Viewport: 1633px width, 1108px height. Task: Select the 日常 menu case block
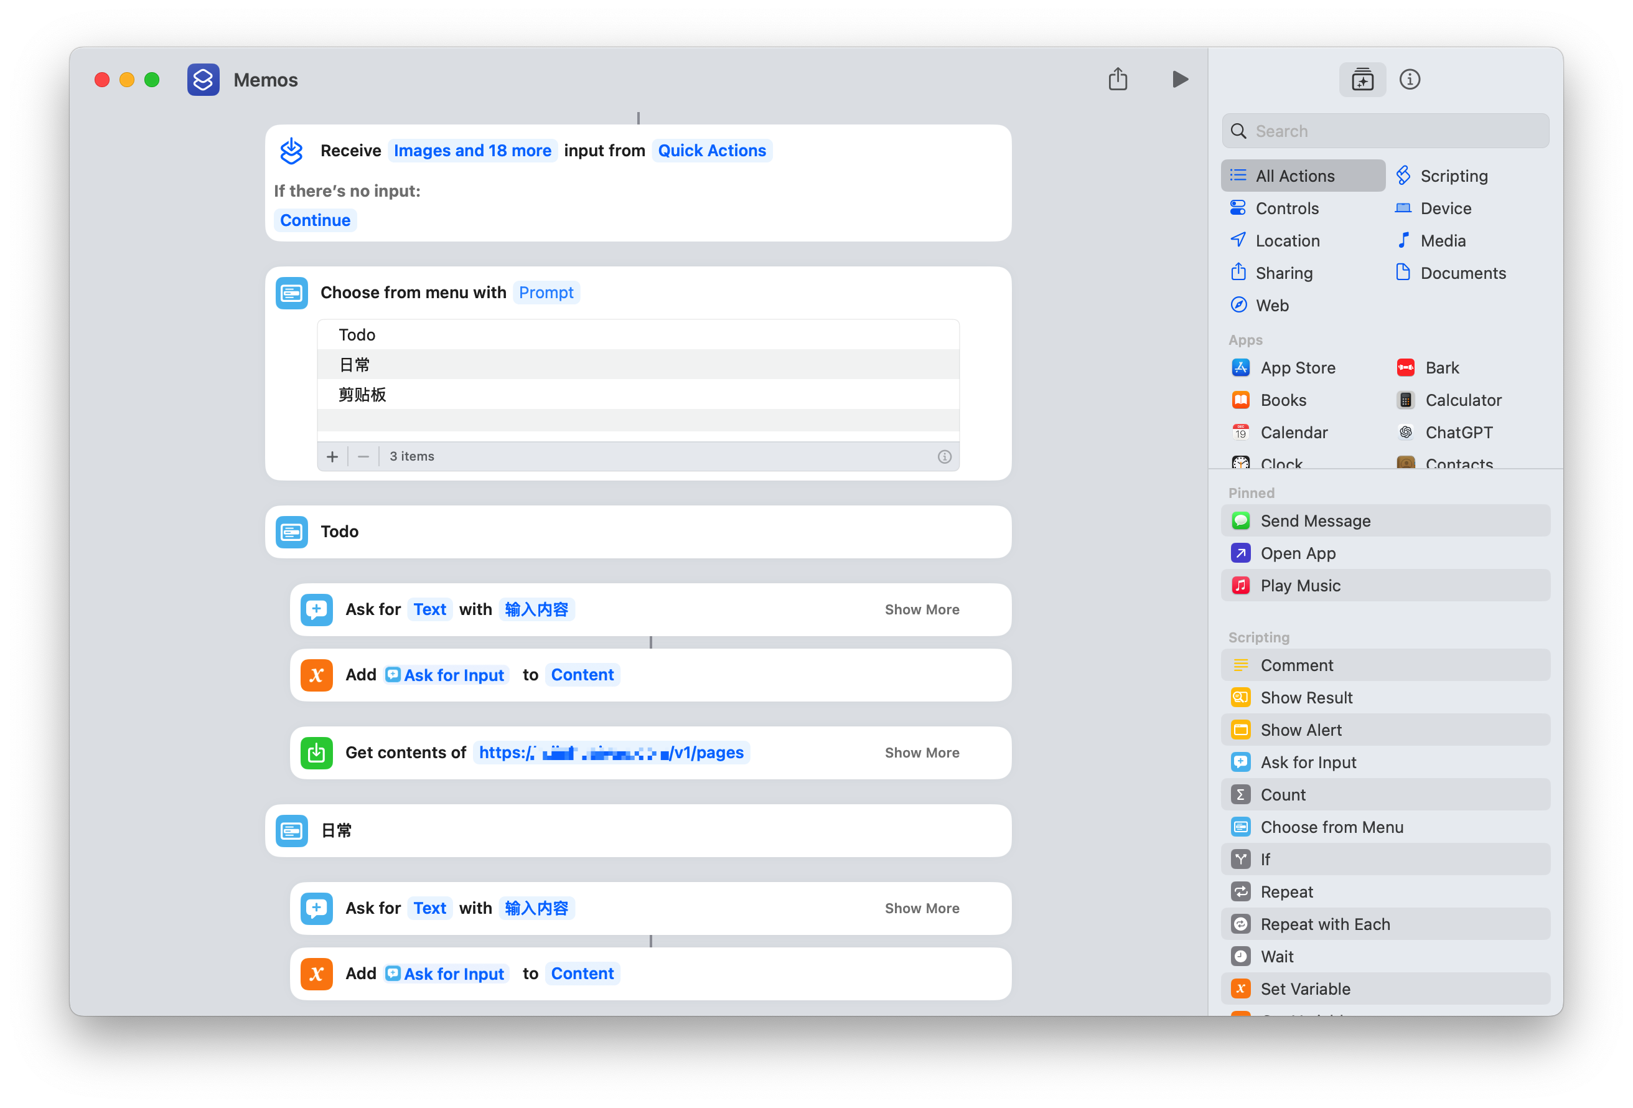638,831
